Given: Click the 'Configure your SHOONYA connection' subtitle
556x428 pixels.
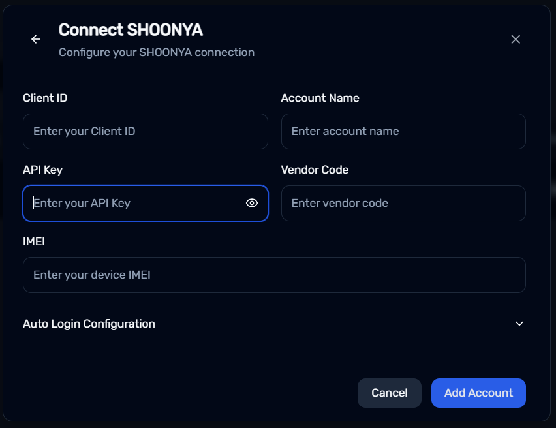Looking at the screenshot, I should [157, 52].
